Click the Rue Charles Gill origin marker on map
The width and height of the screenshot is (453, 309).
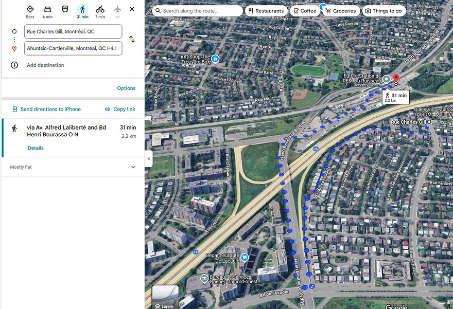coord(429,122)
